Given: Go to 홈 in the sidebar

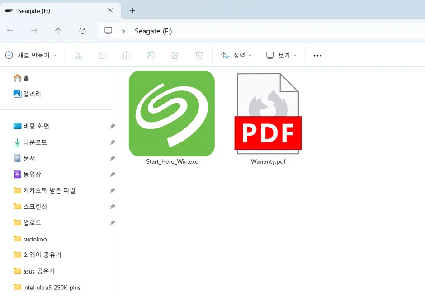Looking at the screenshot, I should click(21, 78).
